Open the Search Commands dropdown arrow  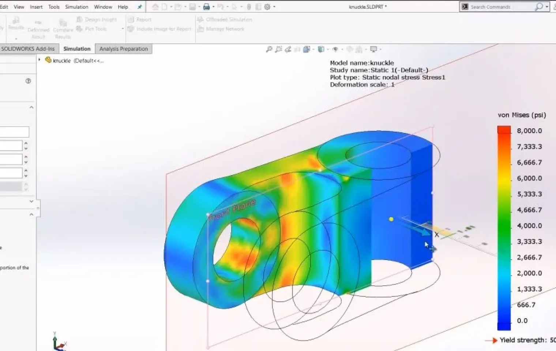[x=547, y=7]
